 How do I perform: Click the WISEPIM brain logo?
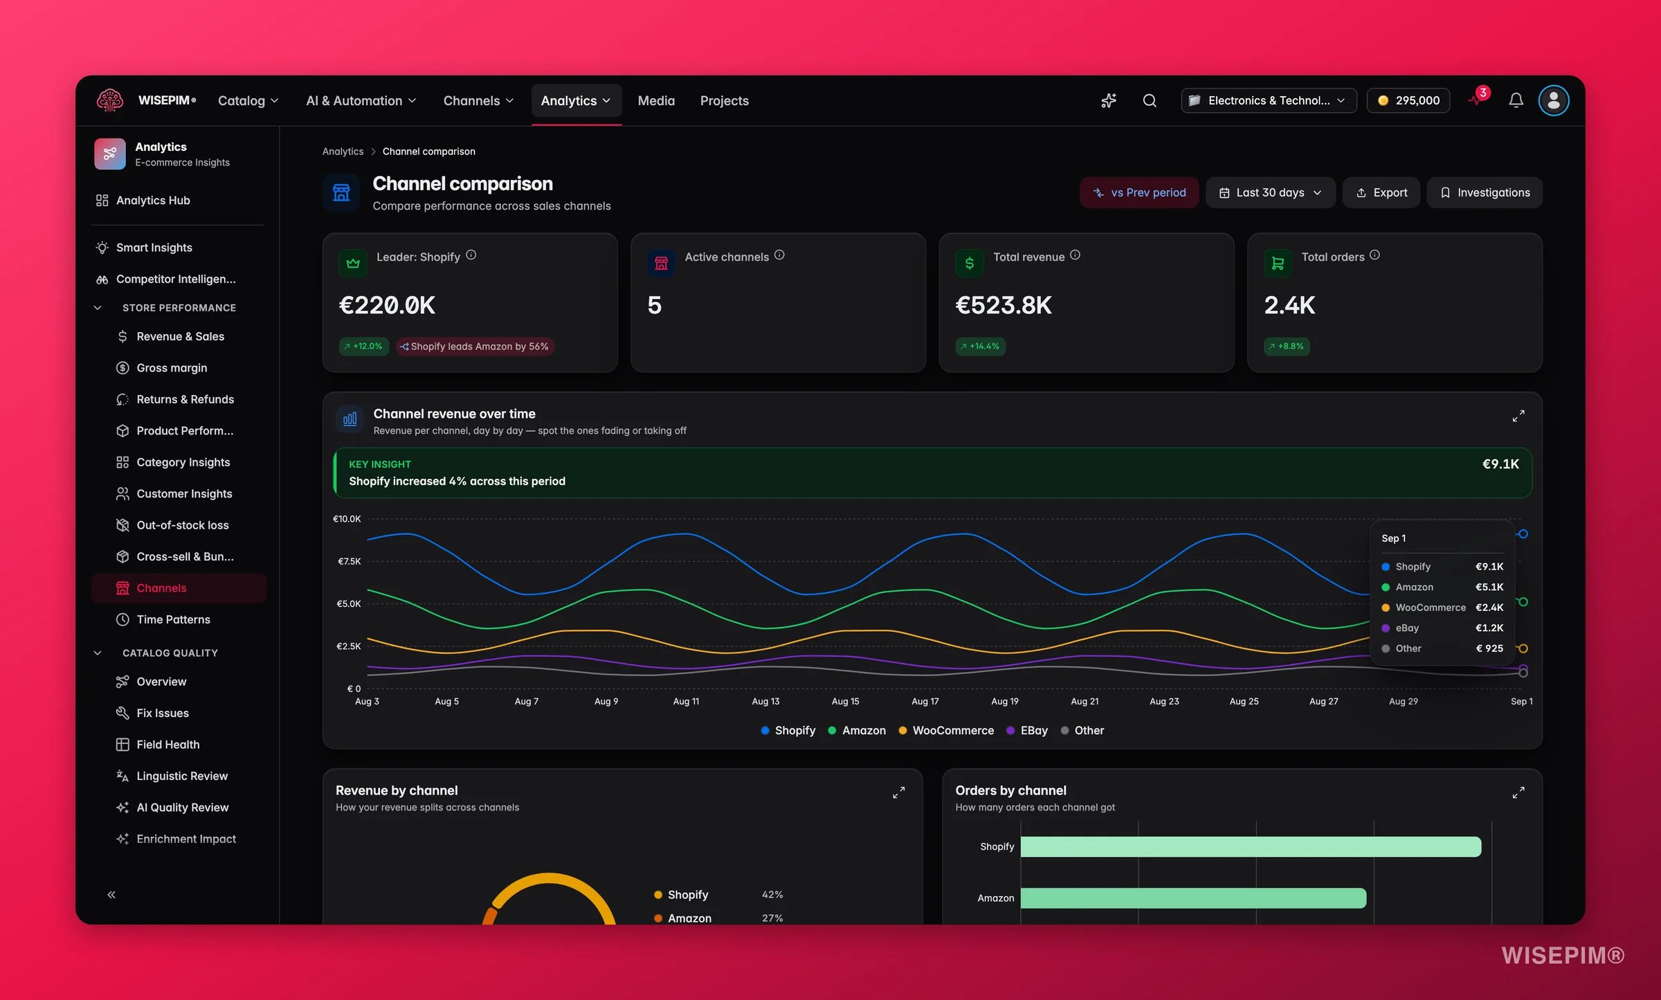coord(109,100)
